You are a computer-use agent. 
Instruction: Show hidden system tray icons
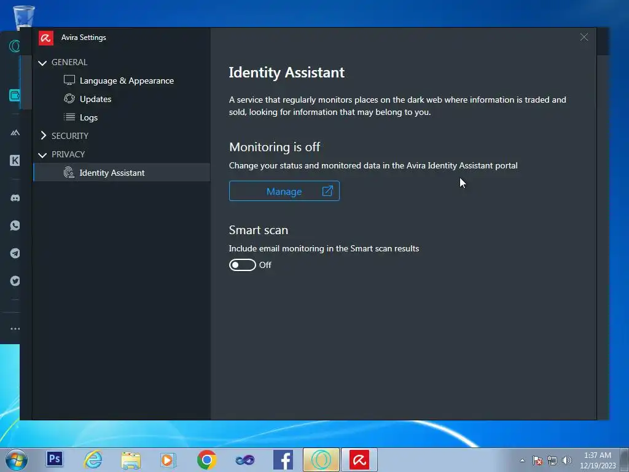point(522,460)
